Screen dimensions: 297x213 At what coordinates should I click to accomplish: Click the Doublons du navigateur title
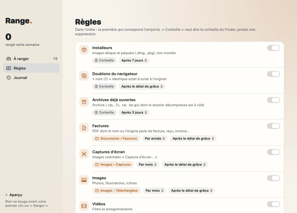115,74
